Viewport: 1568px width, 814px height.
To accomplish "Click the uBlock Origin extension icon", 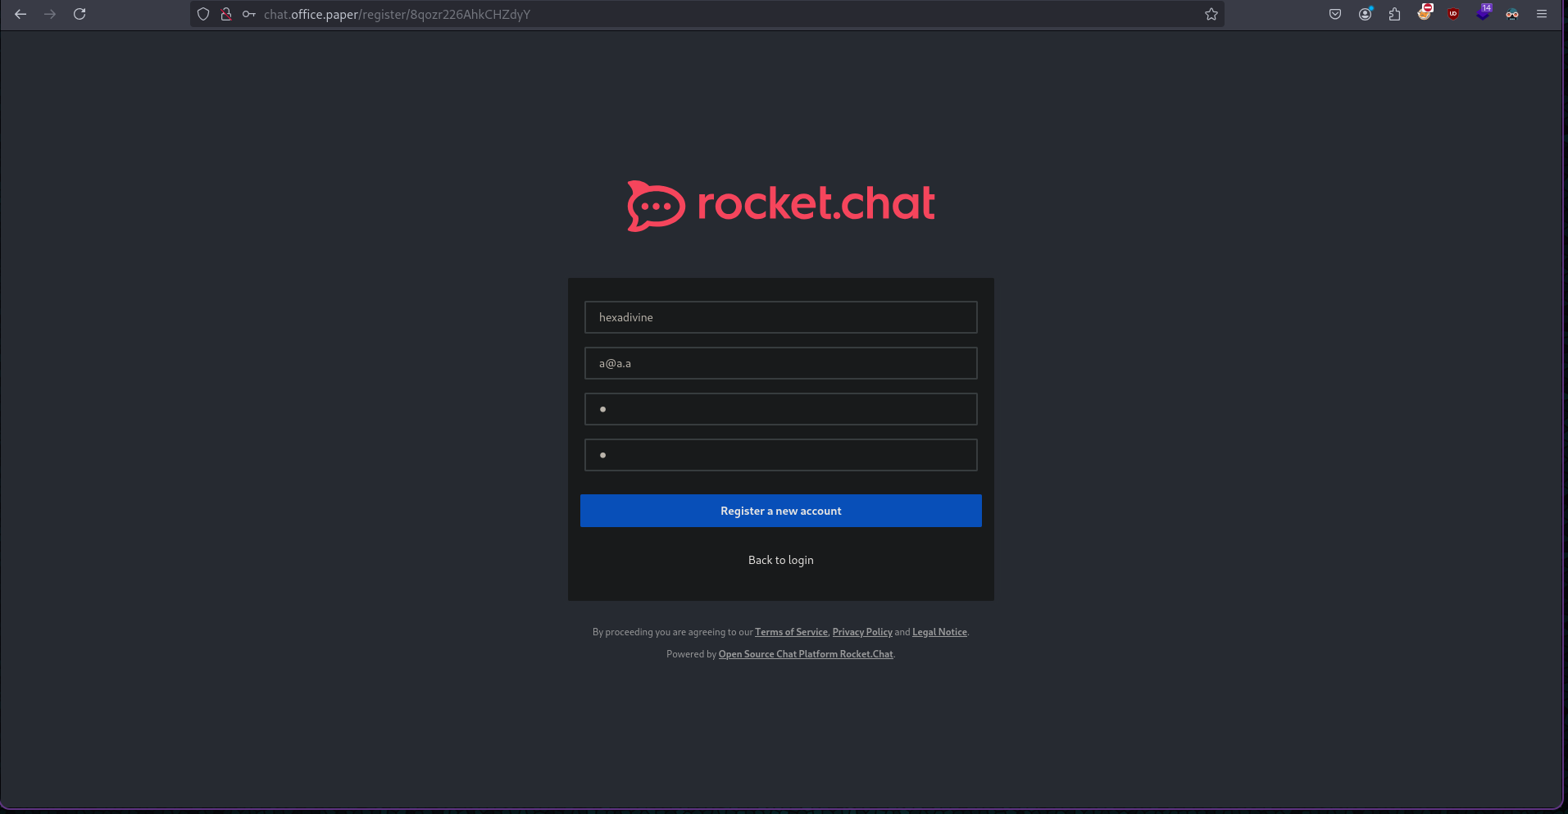I will tap(1453, 14).
